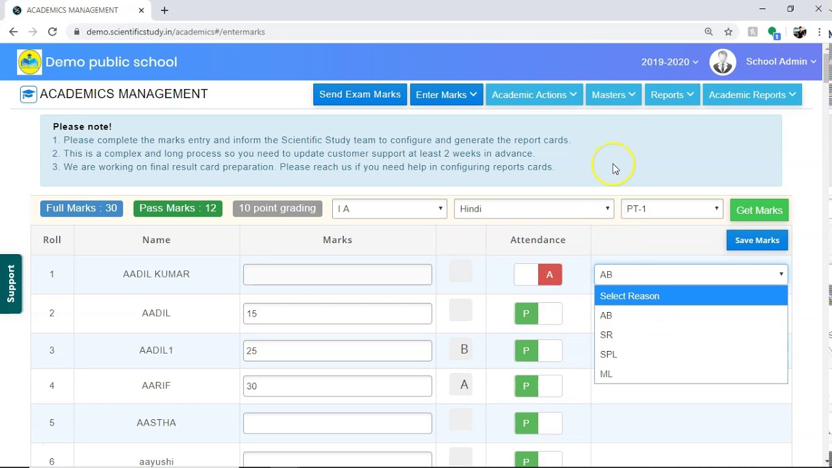
Task: Click the Save Marks button
Action: click(x=757, y=240)
